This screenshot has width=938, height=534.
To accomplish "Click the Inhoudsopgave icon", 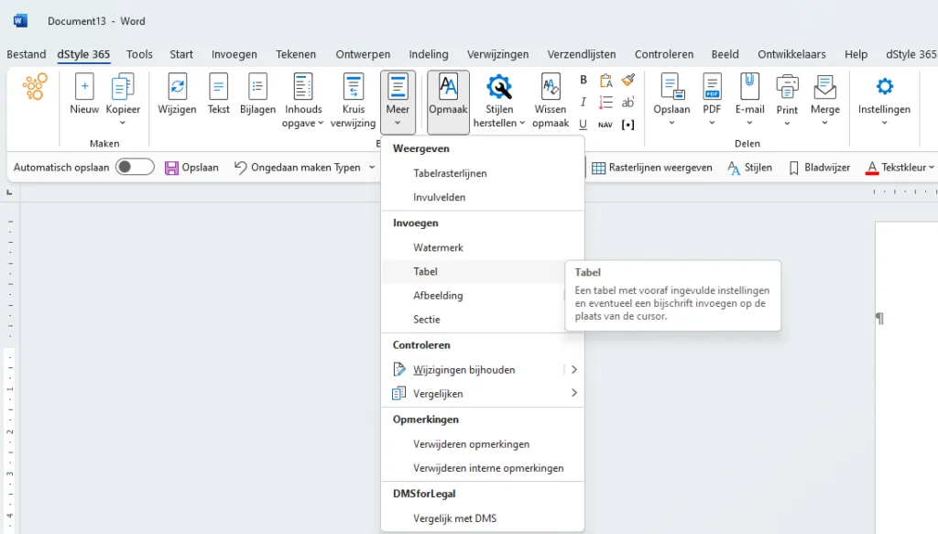I will (x=303, y=87).
